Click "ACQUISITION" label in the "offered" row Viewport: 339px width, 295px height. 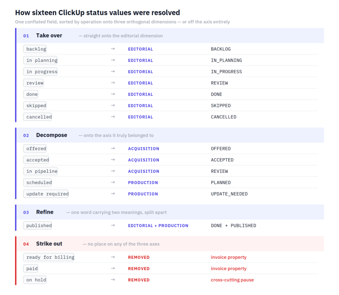click(144, 149)
